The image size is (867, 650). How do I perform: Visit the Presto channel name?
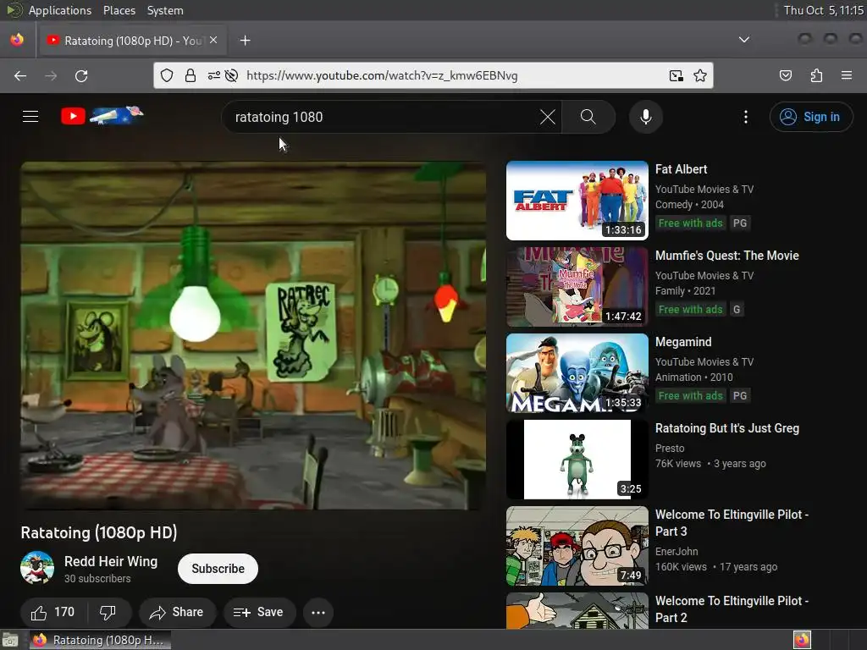coord(670,449)
